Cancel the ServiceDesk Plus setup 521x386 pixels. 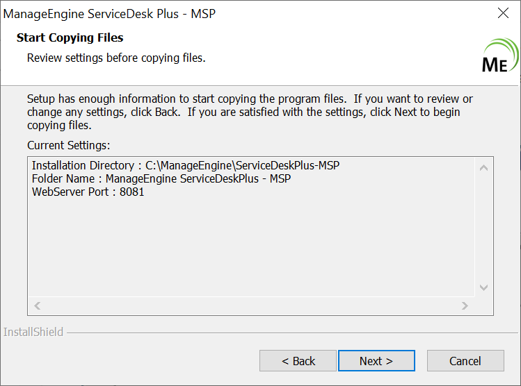tap(465, 361)
